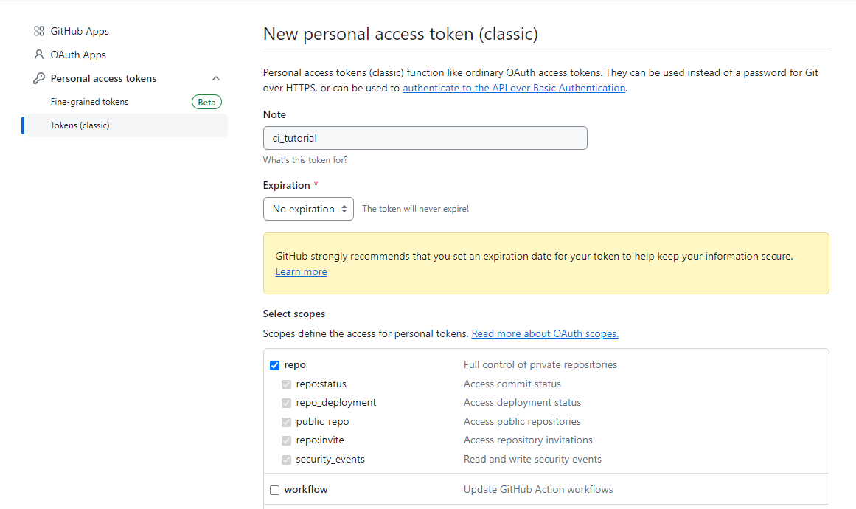Viewport: 856px width, 509px height.
Task: Collapse Personal access tokens with chevron
Action: click(x=216, y=79)
